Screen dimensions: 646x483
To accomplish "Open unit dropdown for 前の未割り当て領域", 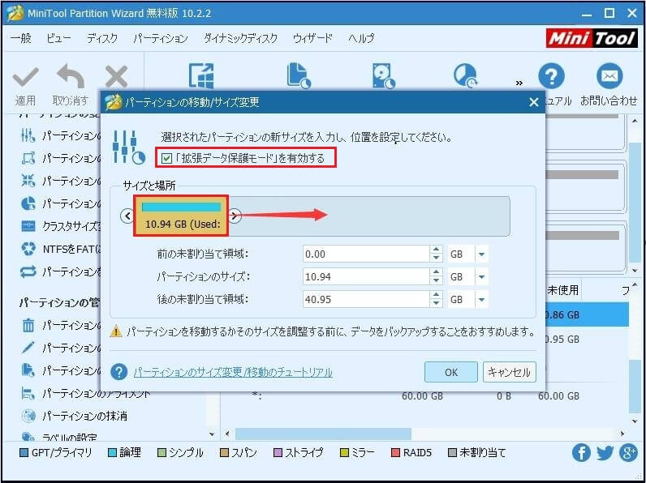I will coord(481,254).
